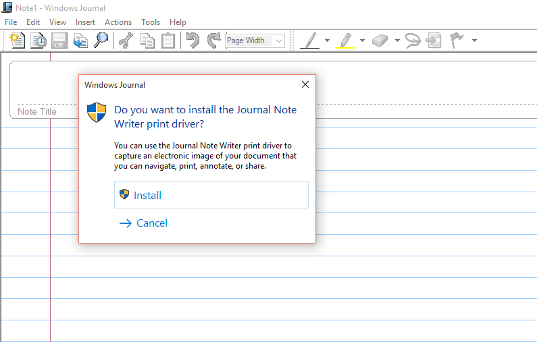Select the Flag tool
This screenshot has width=537, height=342.
(457, 40)
